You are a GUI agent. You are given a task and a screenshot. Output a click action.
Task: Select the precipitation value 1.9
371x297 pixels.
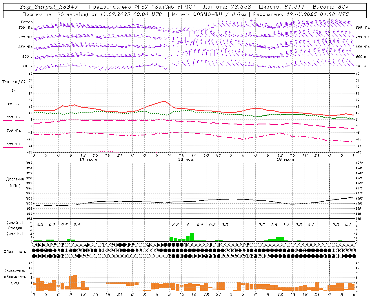click(x=274, y=224)
